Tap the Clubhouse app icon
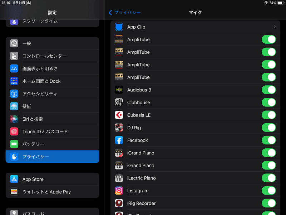The width and height of the screenshot is (286, 215). [x=119, y=102]
